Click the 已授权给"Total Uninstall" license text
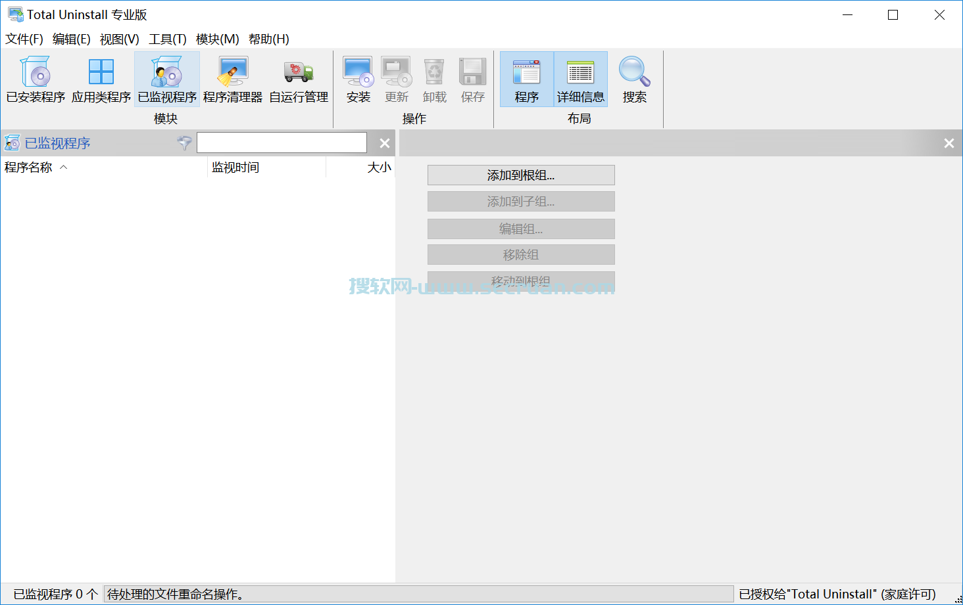 [837, 594]
